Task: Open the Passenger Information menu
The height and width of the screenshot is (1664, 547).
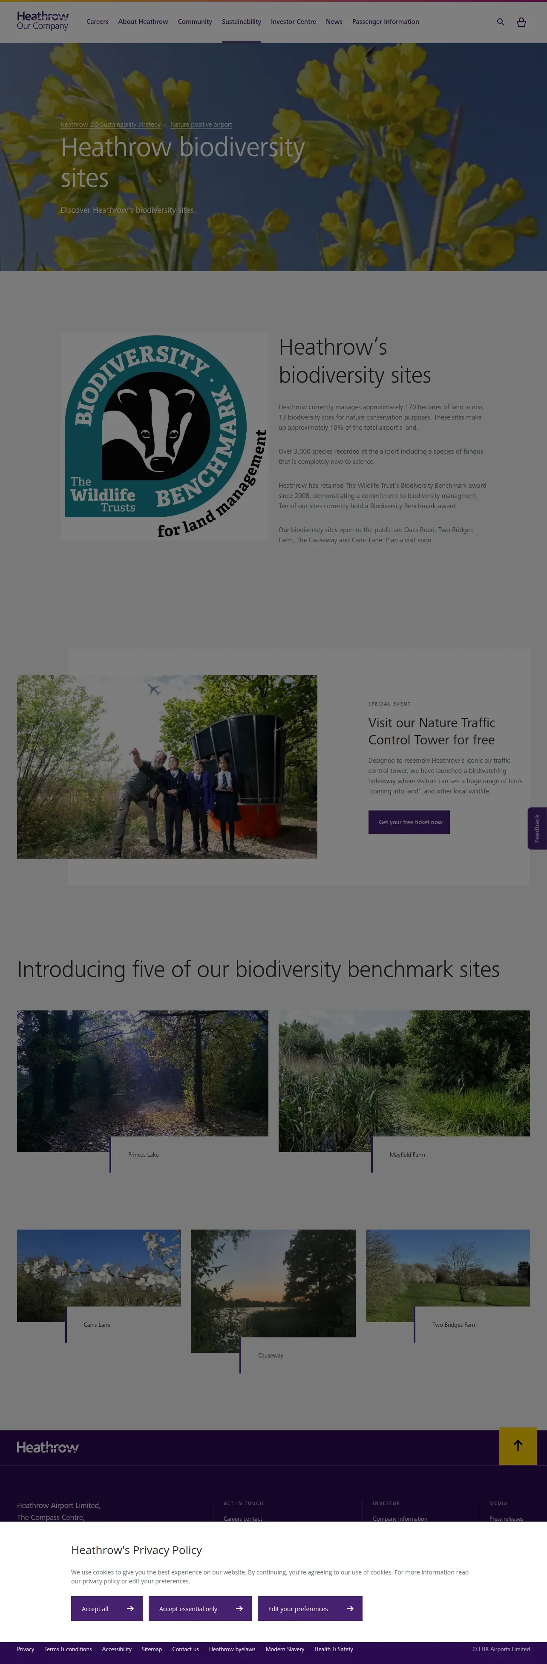Action: coord(386,22)
